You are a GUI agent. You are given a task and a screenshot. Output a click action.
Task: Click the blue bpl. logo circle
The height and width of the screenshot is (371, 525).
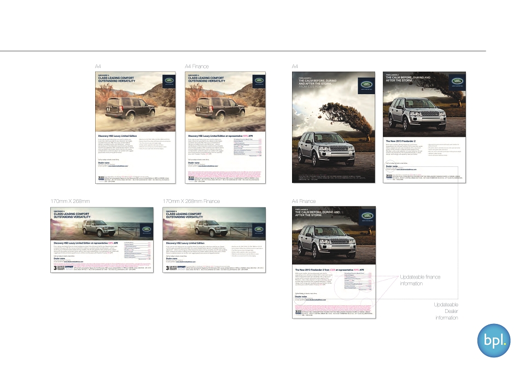coord(493,340)
